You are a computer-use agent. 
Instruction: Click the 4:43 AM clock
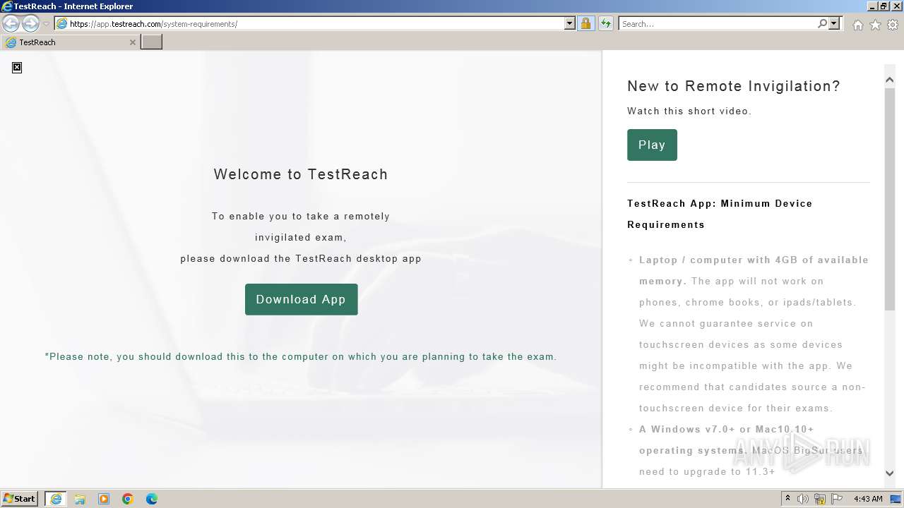pyautogui.click(x=868, y=499)
